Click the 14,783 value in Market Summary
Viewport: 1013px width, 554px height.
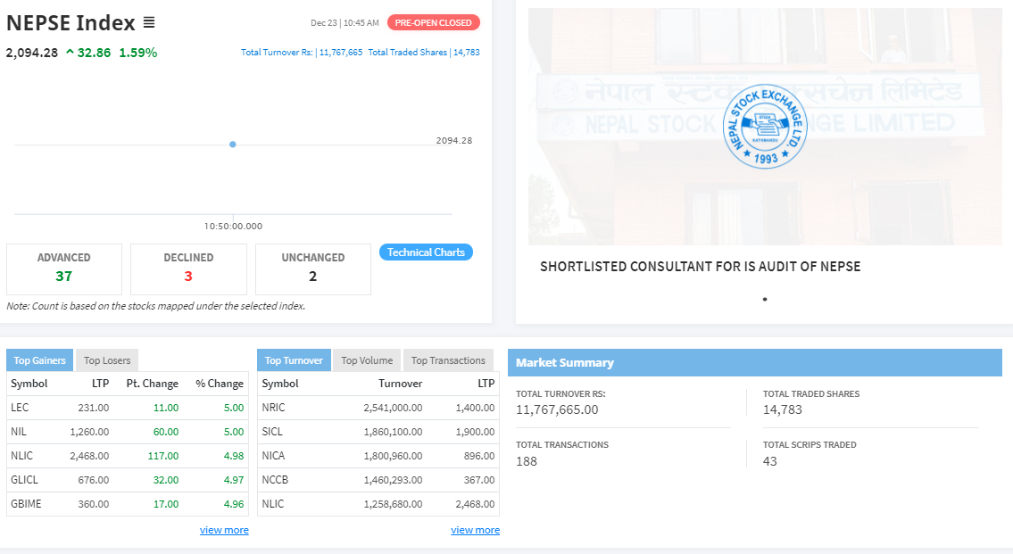coord(783,410)
